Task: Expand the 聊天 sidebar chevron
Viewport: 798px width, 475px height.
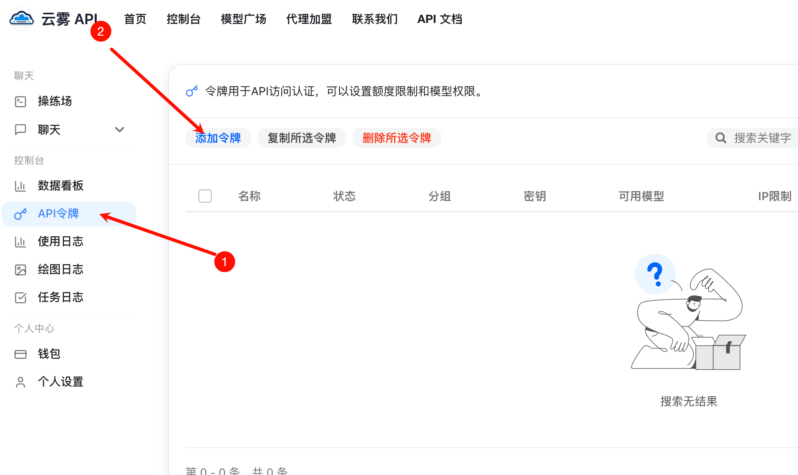Action: [x=119, y=130]
